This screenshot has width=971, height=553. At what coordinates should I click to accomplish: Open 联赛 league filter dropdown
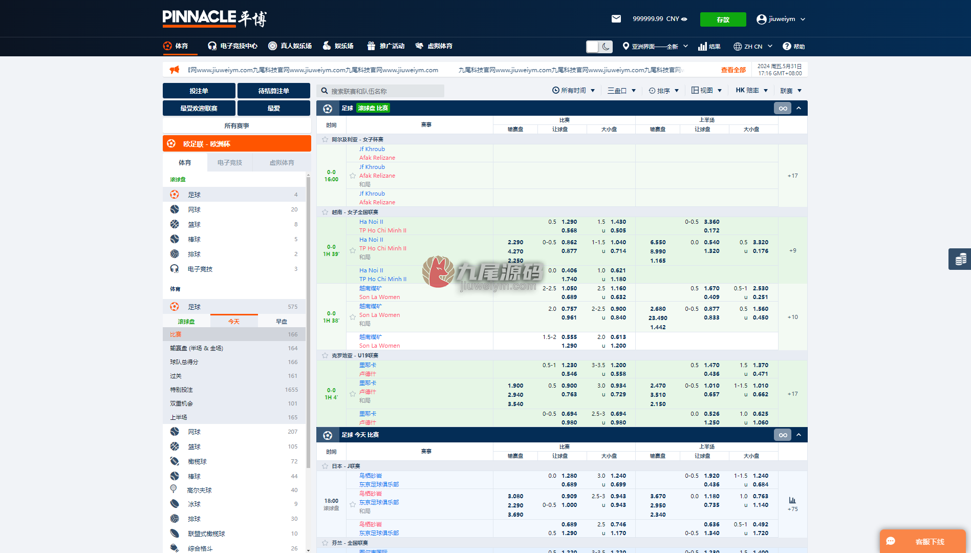(791, 91)
